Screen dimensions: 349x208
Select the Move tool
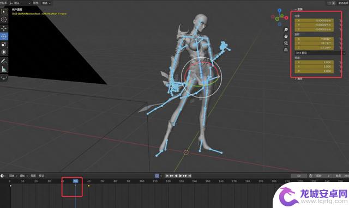point(4,28)
